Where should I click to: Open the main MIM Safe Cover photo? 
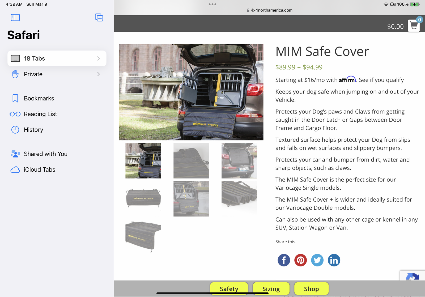click(191, 92)
